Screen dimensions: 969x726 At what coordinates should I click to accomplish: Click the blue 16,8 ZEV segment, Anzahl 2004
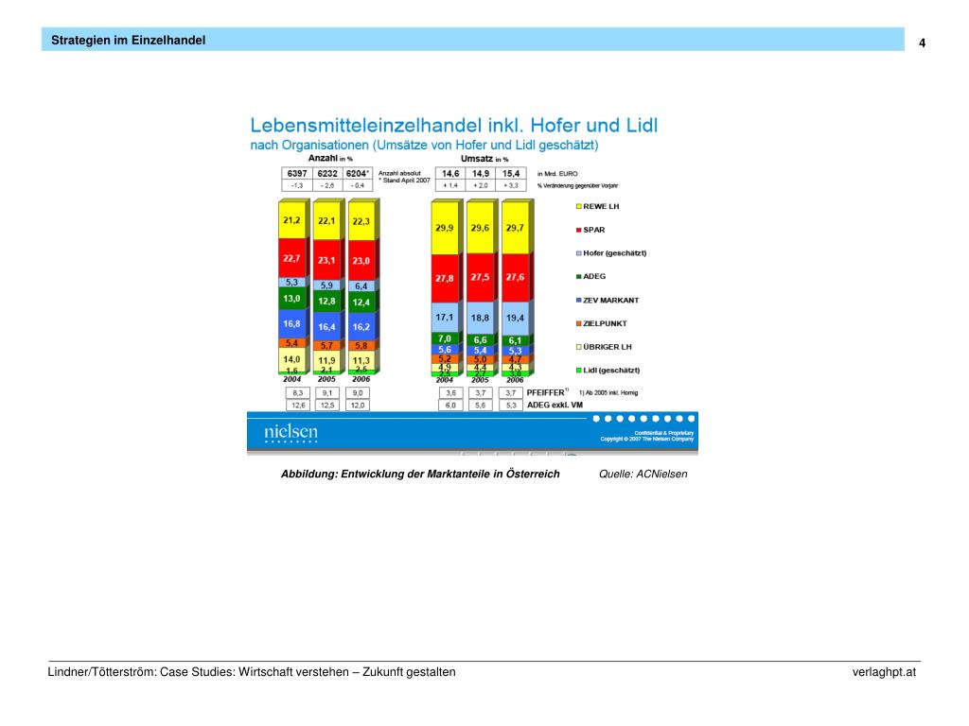pos(291,323)
